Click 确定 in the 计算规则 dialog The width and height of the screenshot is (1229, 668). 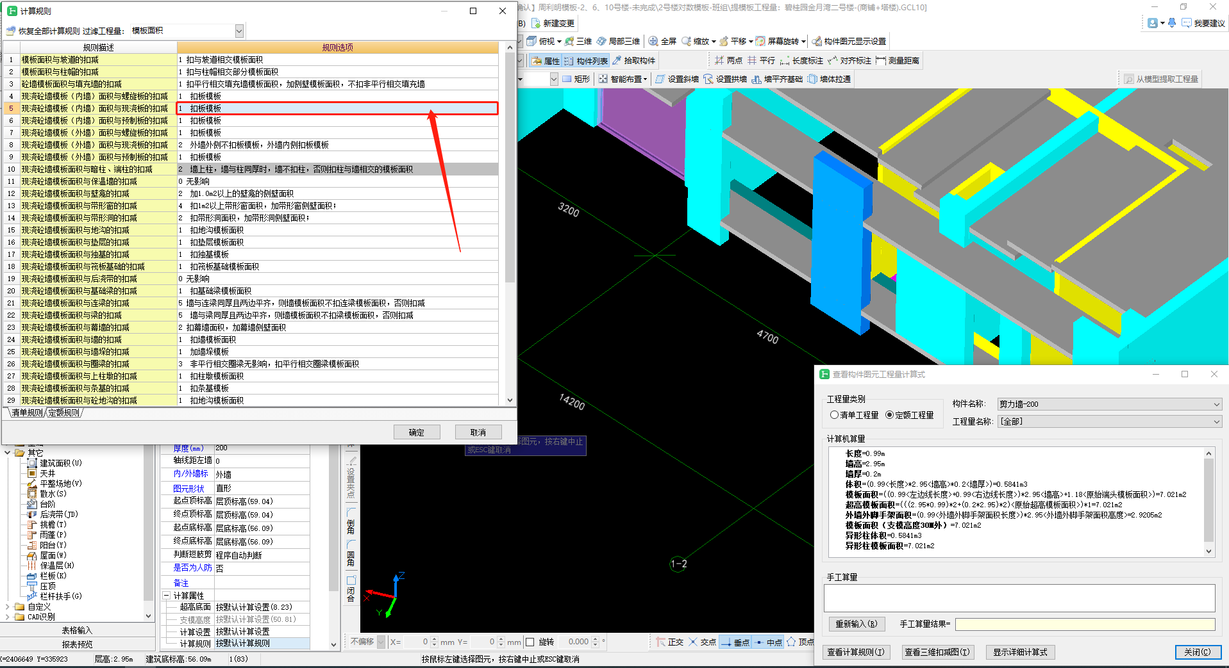pos(417,432)
